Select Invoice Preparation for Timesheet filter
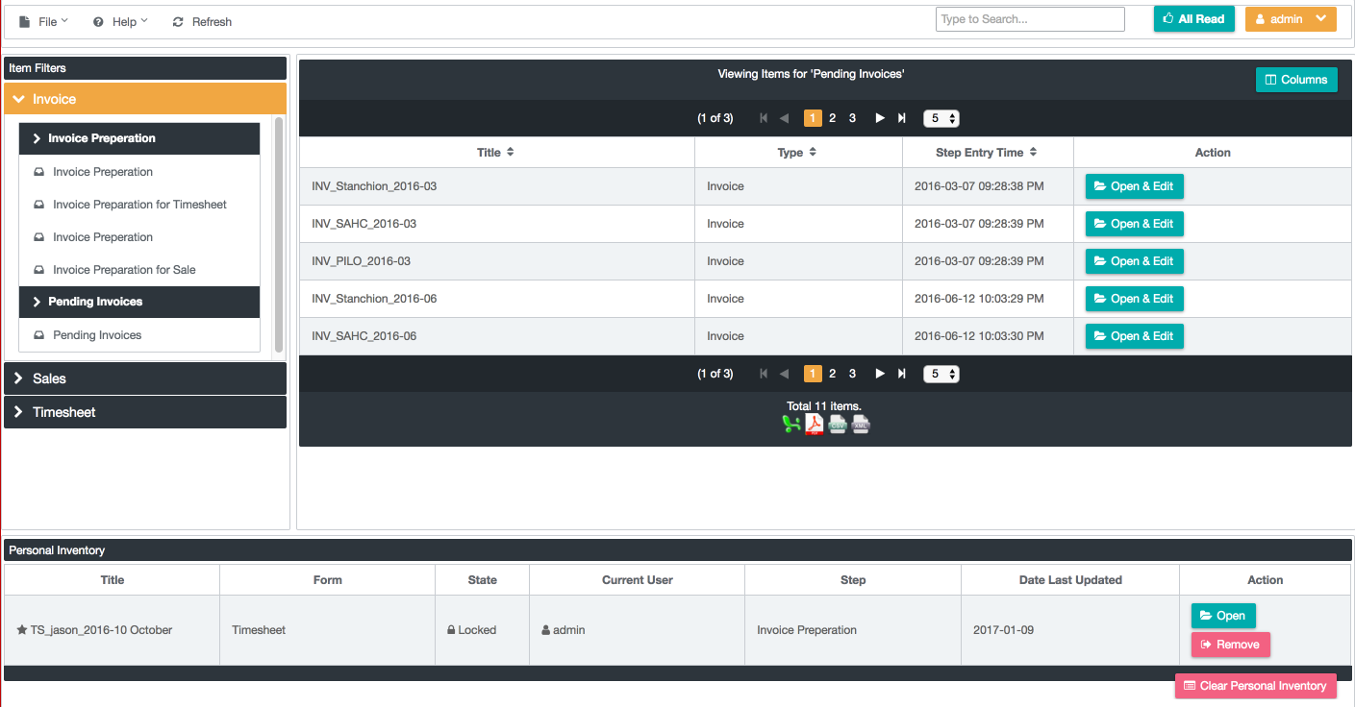The height and width of the screenshot is (707, 1355). point(139,205)
